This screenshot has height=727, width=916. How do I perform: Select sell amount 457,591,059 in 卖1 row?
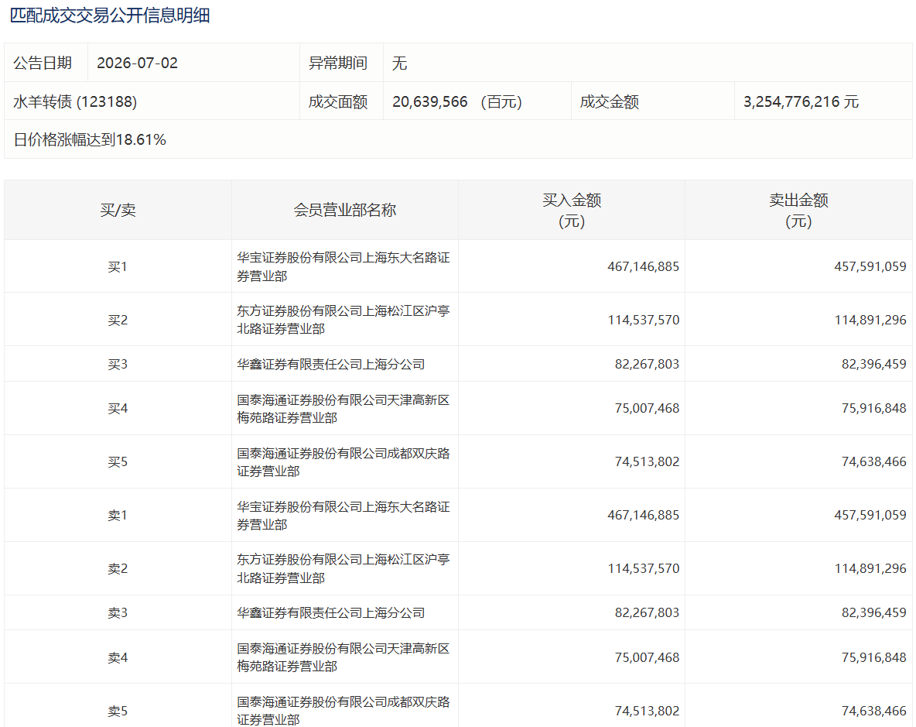870,515
